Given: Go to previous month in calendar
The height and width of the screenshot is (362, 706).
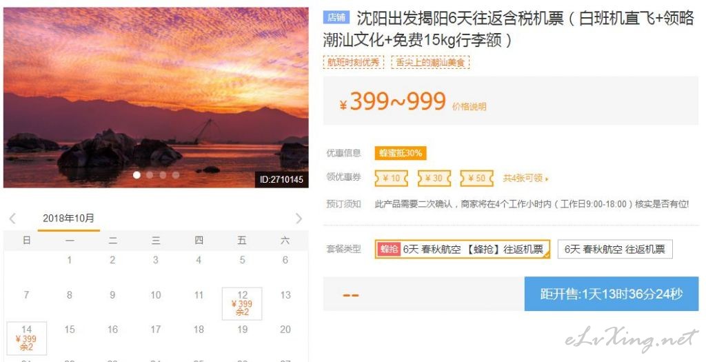Looking at the screenshot, I should 12,219.
